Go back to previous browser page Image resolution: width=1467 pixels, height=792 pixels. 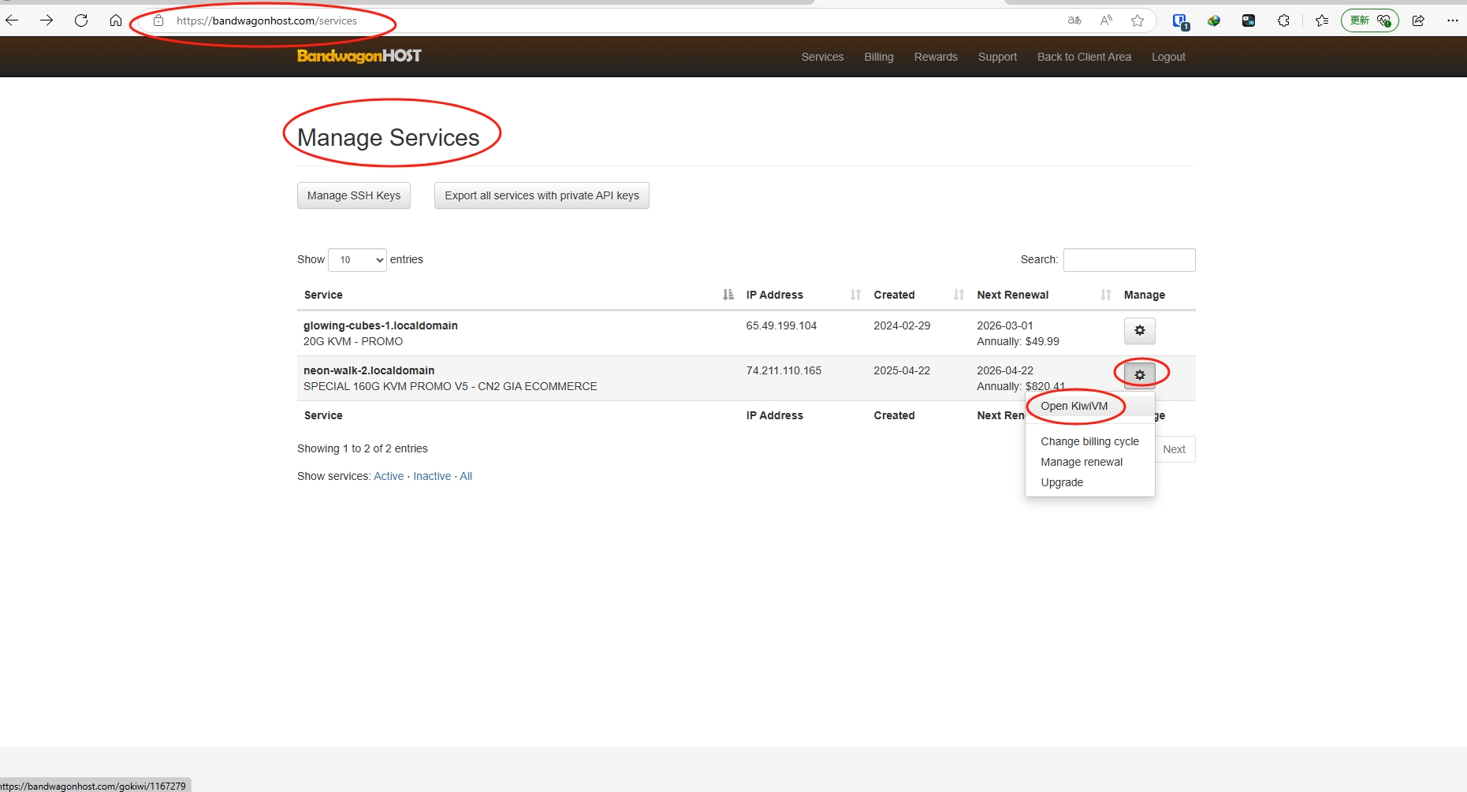point(12,20)
